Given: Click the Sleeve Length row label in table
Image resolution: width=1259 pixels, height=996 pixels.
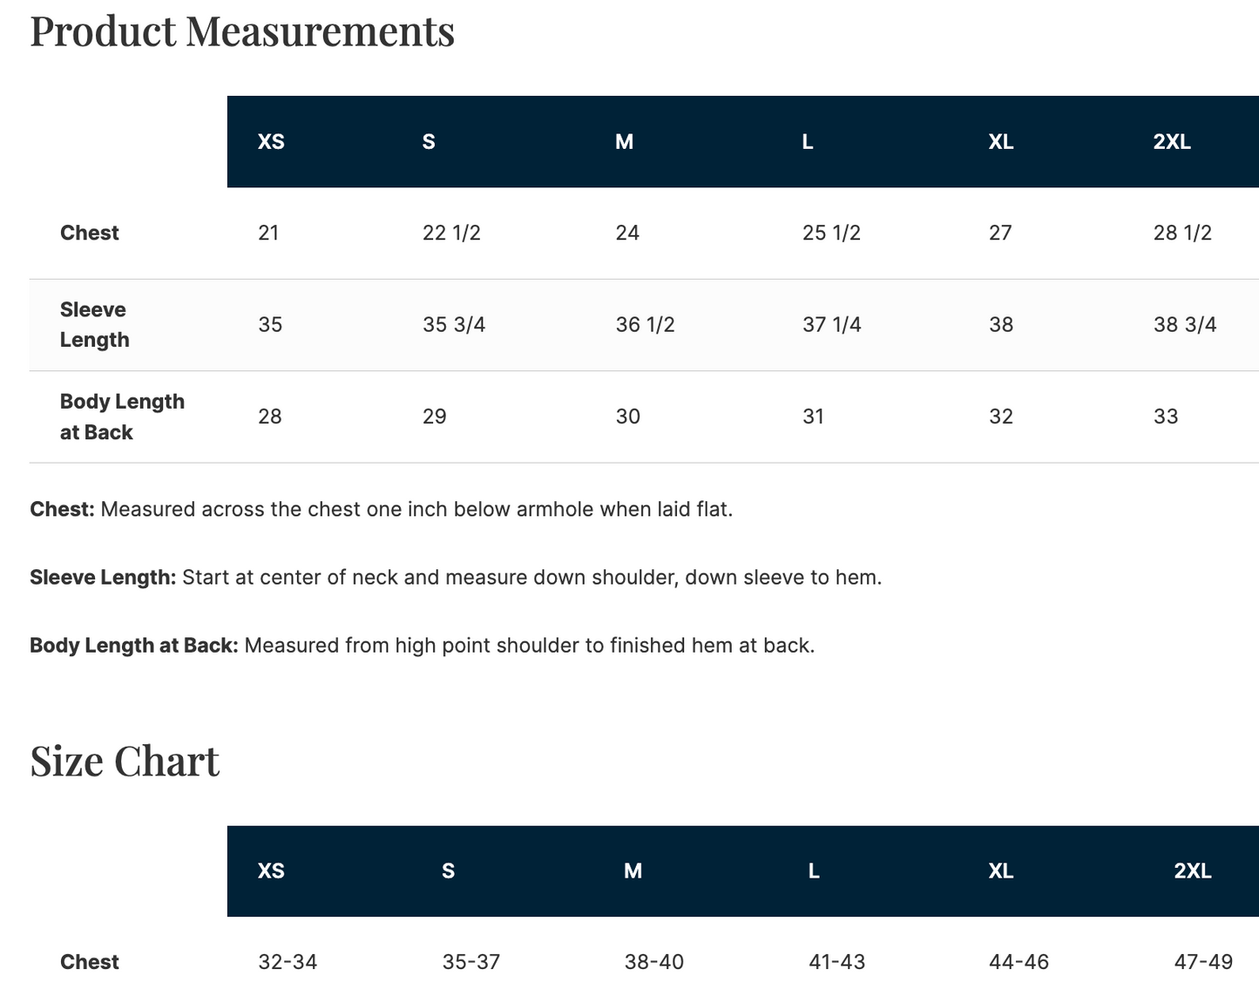Looking at the screenshot, I should (94, 325).
